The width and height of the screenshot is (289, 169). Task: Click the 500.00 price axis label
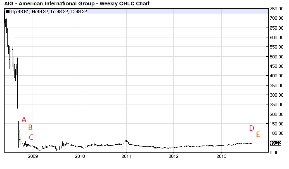(277, 57)
